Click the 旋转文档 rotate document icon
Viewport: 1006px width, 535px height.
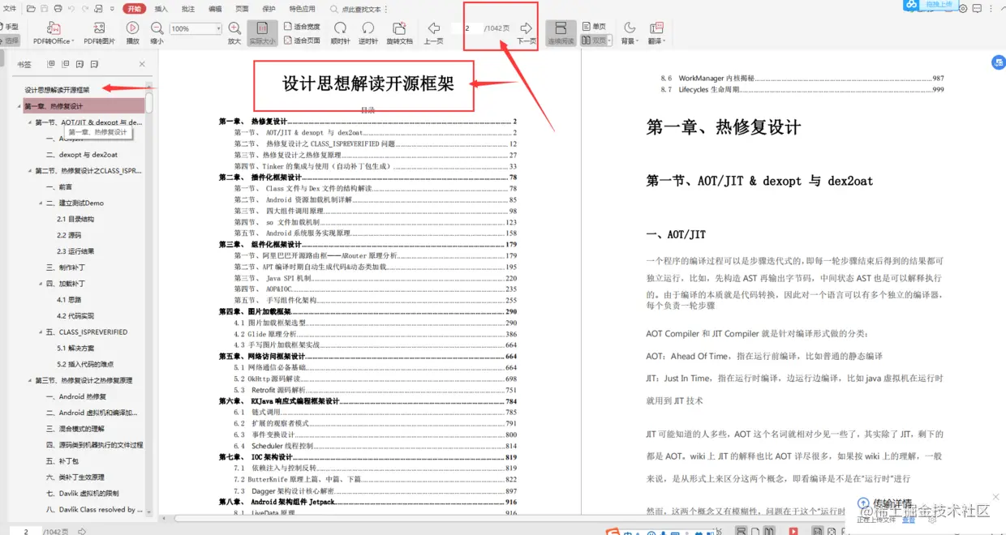coord(399,28)
